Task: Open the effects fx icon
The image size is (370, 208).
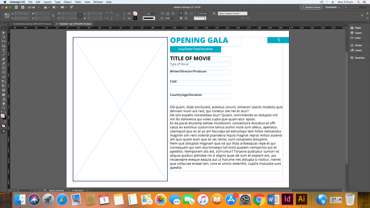Action: coord(173,14)
